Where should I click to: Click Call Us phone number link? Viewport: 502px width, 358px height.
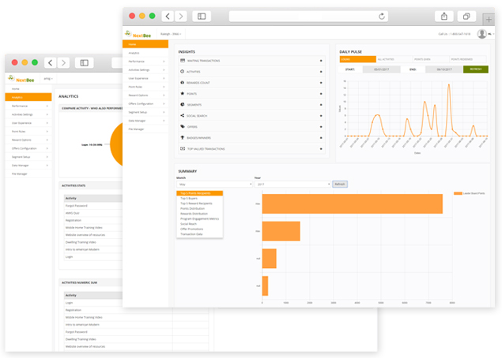pyautogui.click(x=455, y=34)
